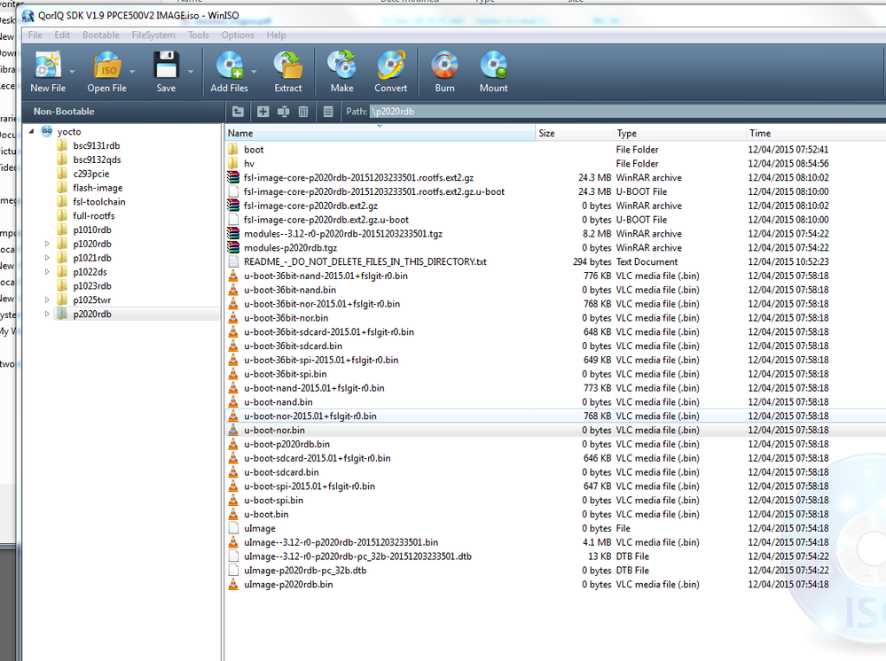Open the Add Files dropdown arrow
The width and height of the screenshot is (886, 661).
click(254, 72)
